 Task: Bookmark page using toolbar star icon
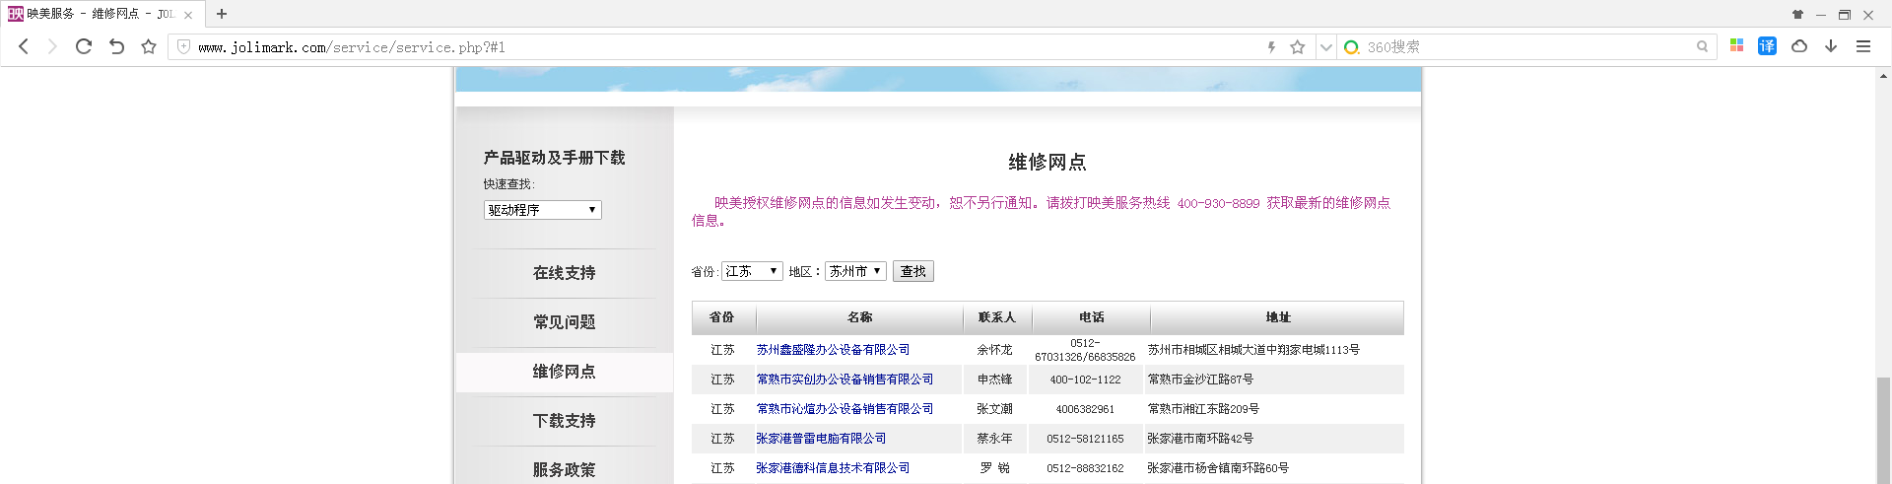coord(149,46)
